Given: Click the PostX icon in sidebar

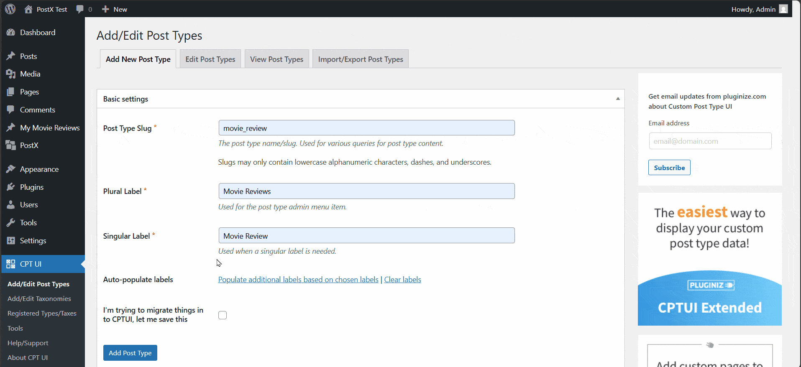Looking at the screenshot, I should pos(11,145).
